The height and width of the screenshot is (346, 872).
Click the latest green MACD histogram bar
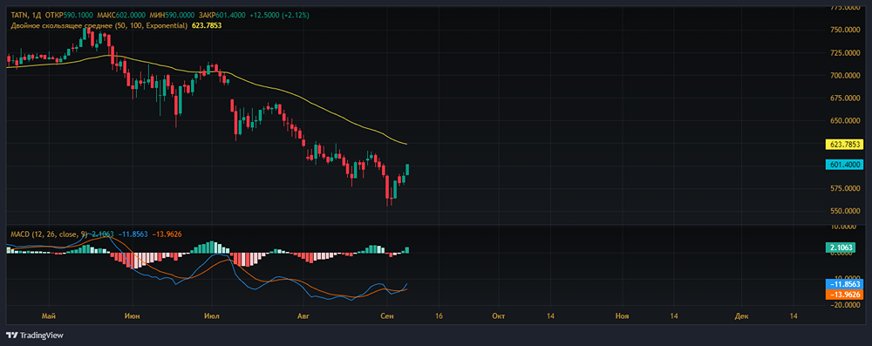click(x=407, y=250)
